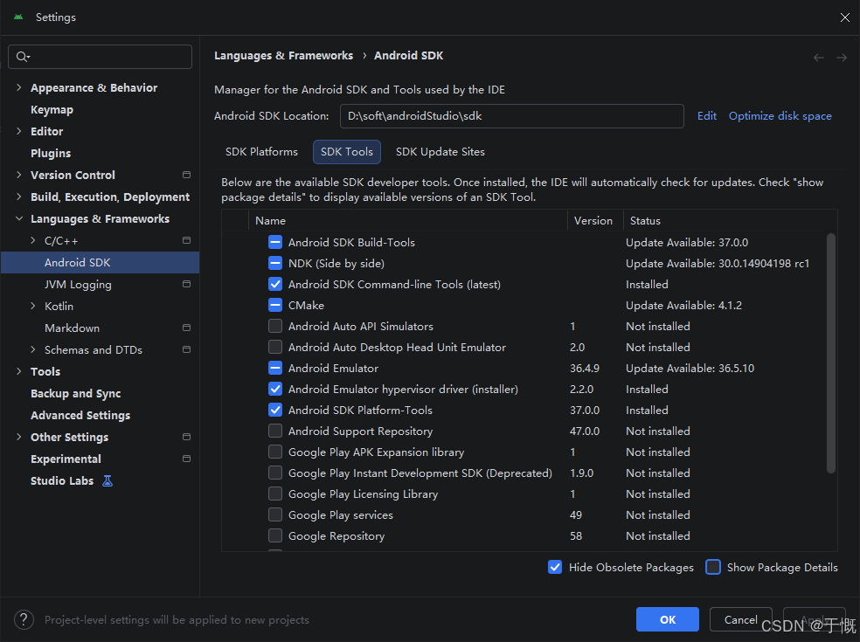Click project-level icon next to JVM Logging
The height and width of the screenshot is (642, 860).
pyautogui.click(x=186, y=284)
